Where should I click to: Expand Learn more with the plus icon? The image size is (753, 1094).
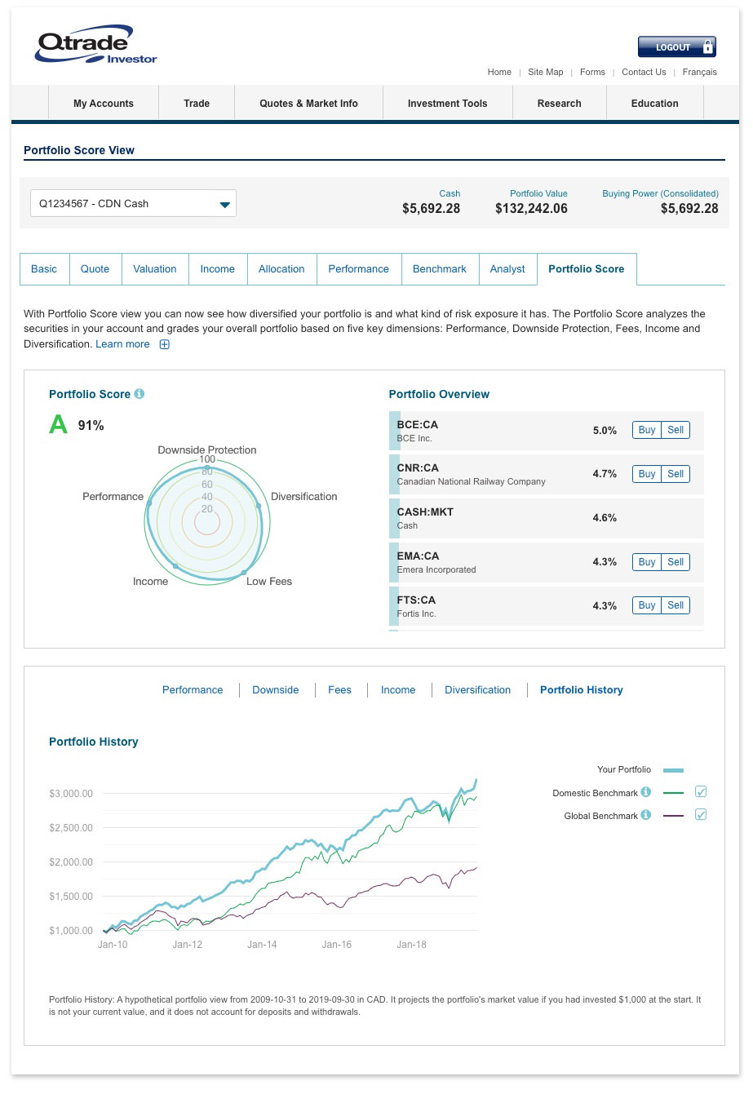[164, 344]
